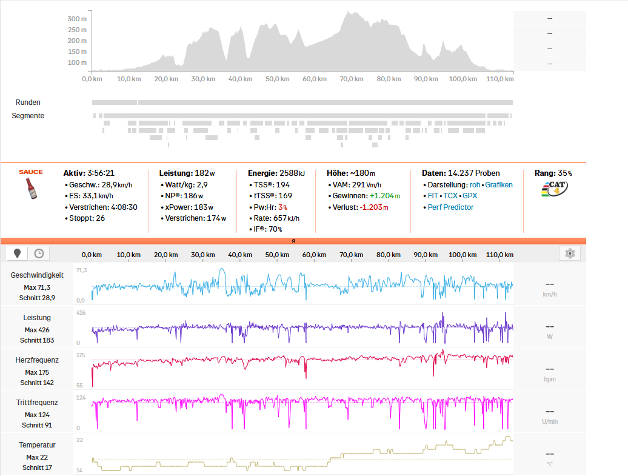The width and height of the screenshot is (628, 476).
Task: Open the Grafiken display link
Action: (498, 185)
